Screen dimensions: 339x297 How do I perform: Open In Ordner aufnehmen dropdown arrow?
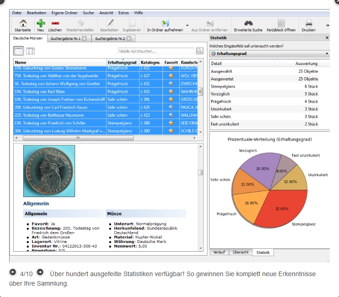(187, 25)
